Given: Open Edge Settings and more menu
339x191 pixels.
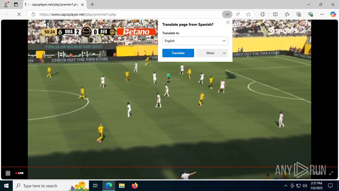Looking at the screenshot, I should 322,14.
